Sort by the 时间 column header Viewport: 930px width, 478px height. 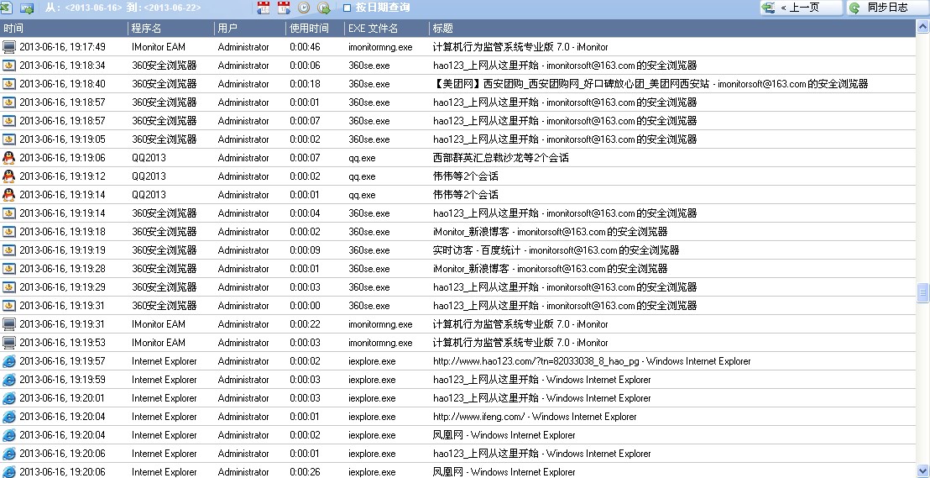click(64, 28)
